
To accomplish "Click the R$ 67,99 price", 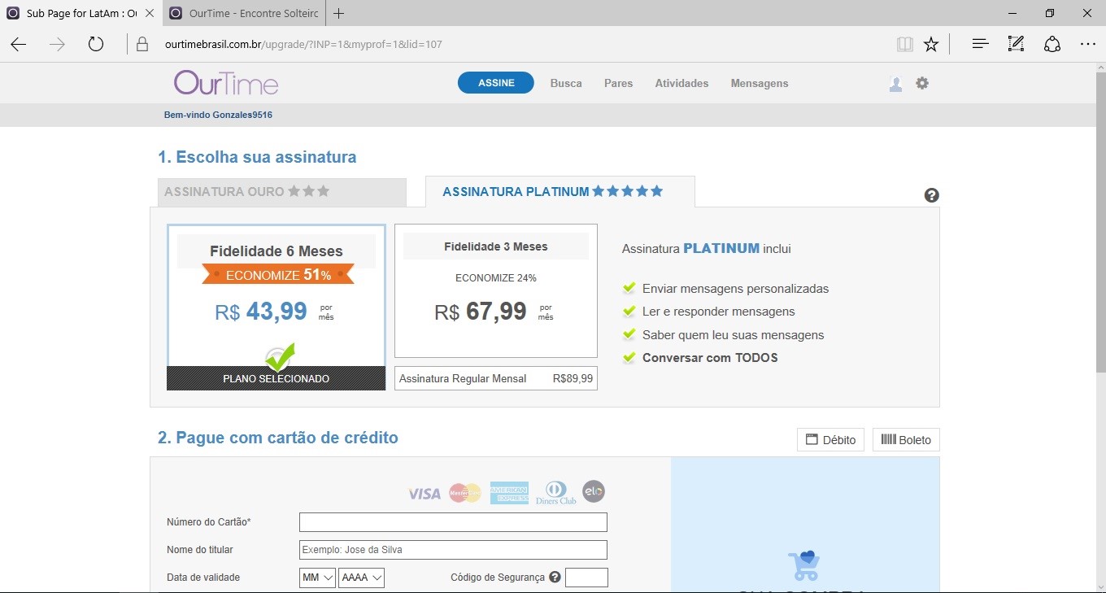I will tap(481, 312).
